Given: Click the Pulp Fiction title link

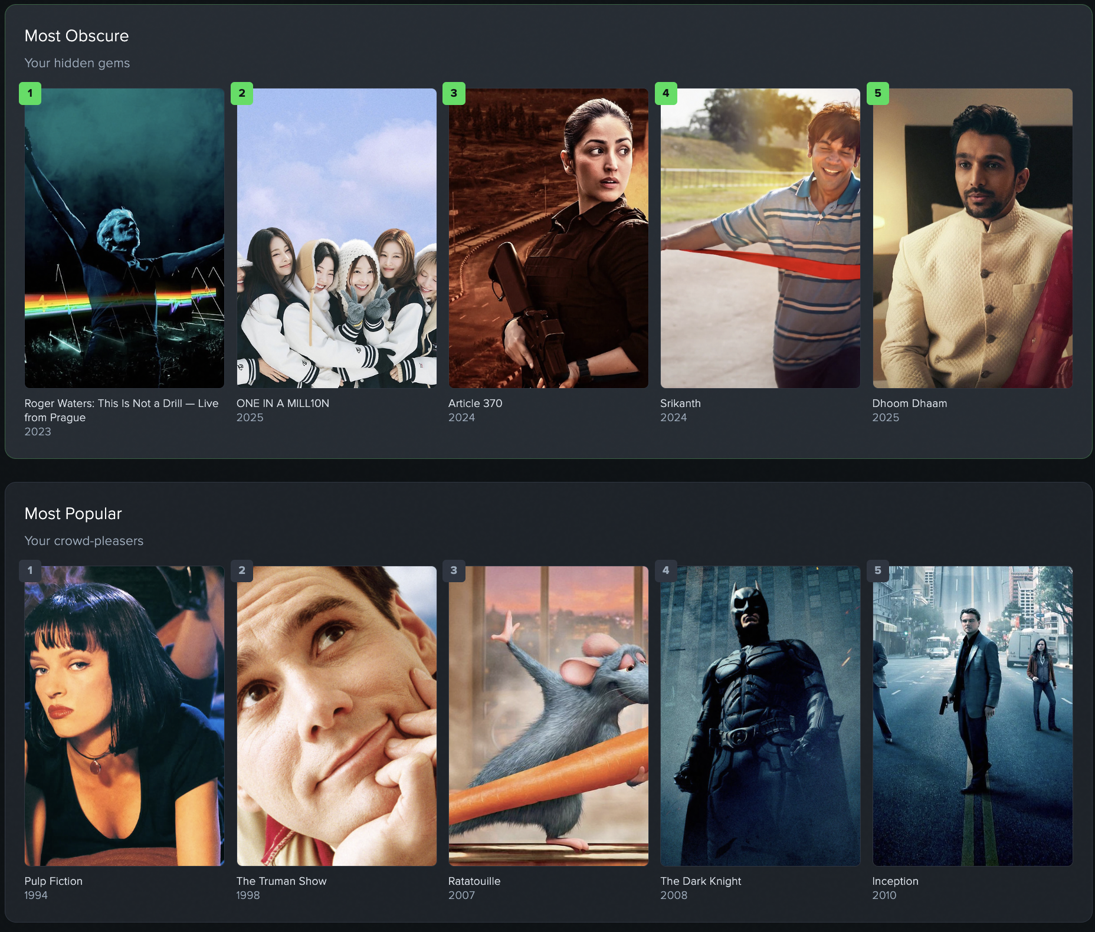Looking at the screenshot, I should (x=53, y=881).
